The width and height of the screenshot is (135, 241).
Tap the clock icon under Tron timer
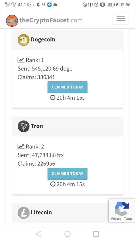53,184
